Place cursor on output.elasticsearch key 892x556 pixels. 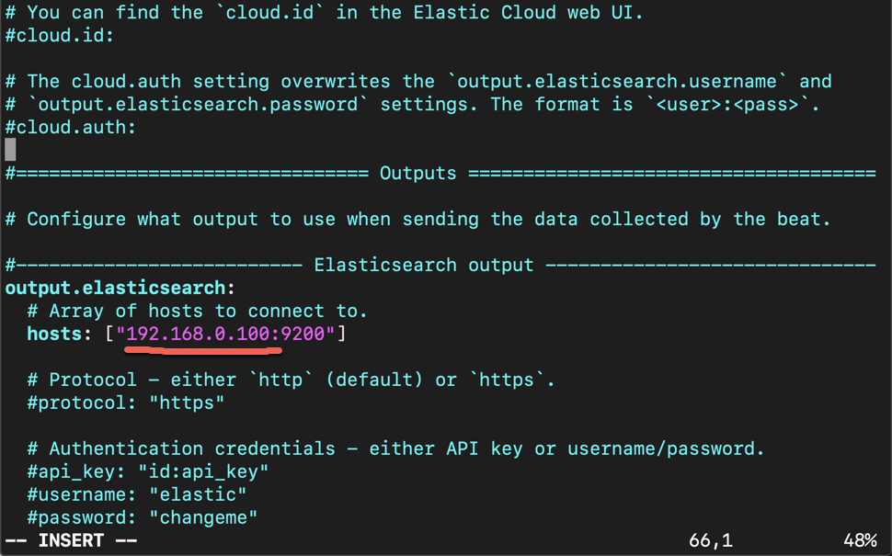pos(116,288)
